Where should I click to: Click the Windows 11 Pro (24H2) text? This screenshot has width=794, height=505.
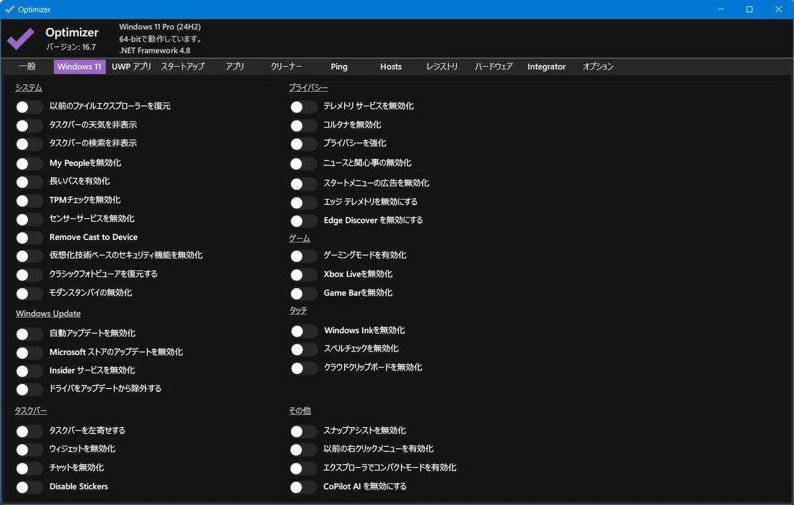point(160,27)
